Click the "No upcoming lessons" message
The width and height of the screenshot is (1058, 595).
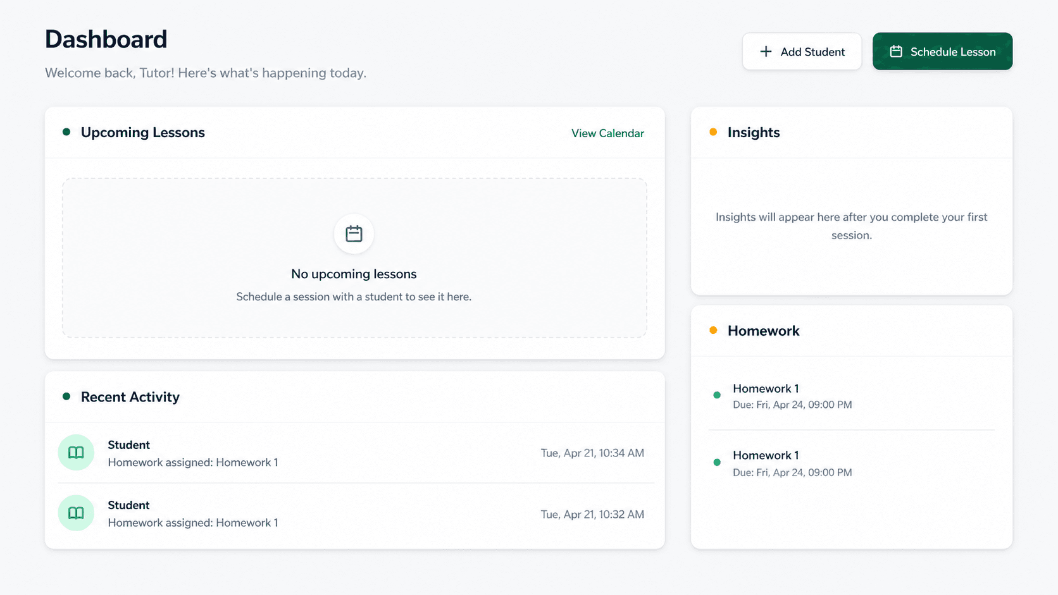pos(354,274)
